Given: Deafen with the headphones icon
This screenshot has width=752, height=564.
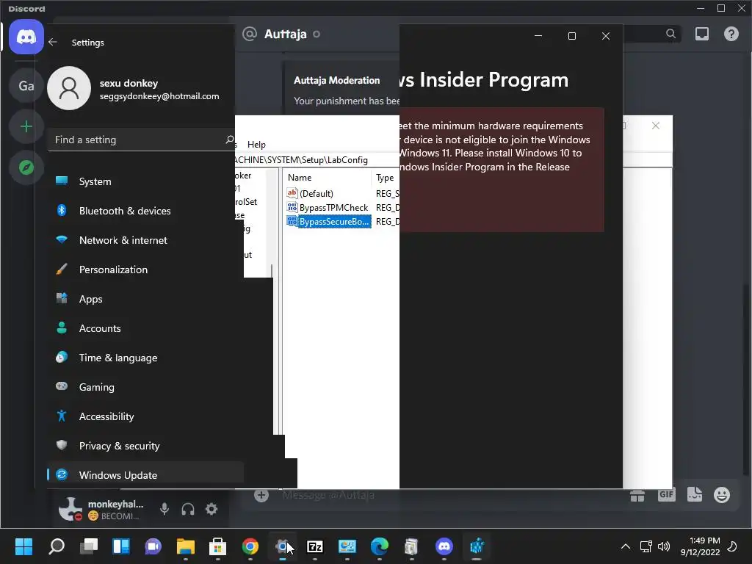Looking at the screenshot, I should tap(188, 509).
